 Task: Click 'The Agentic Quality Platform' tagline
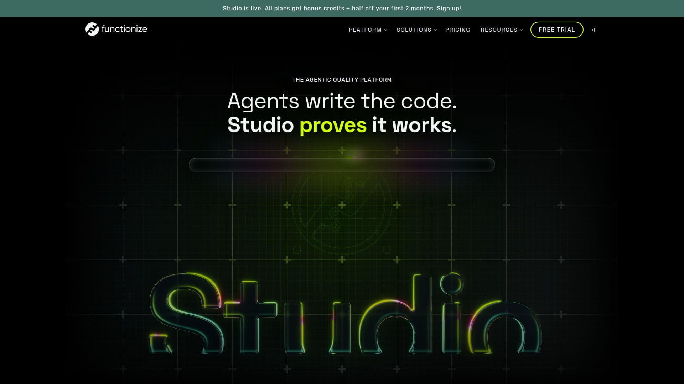pos(342,80)
